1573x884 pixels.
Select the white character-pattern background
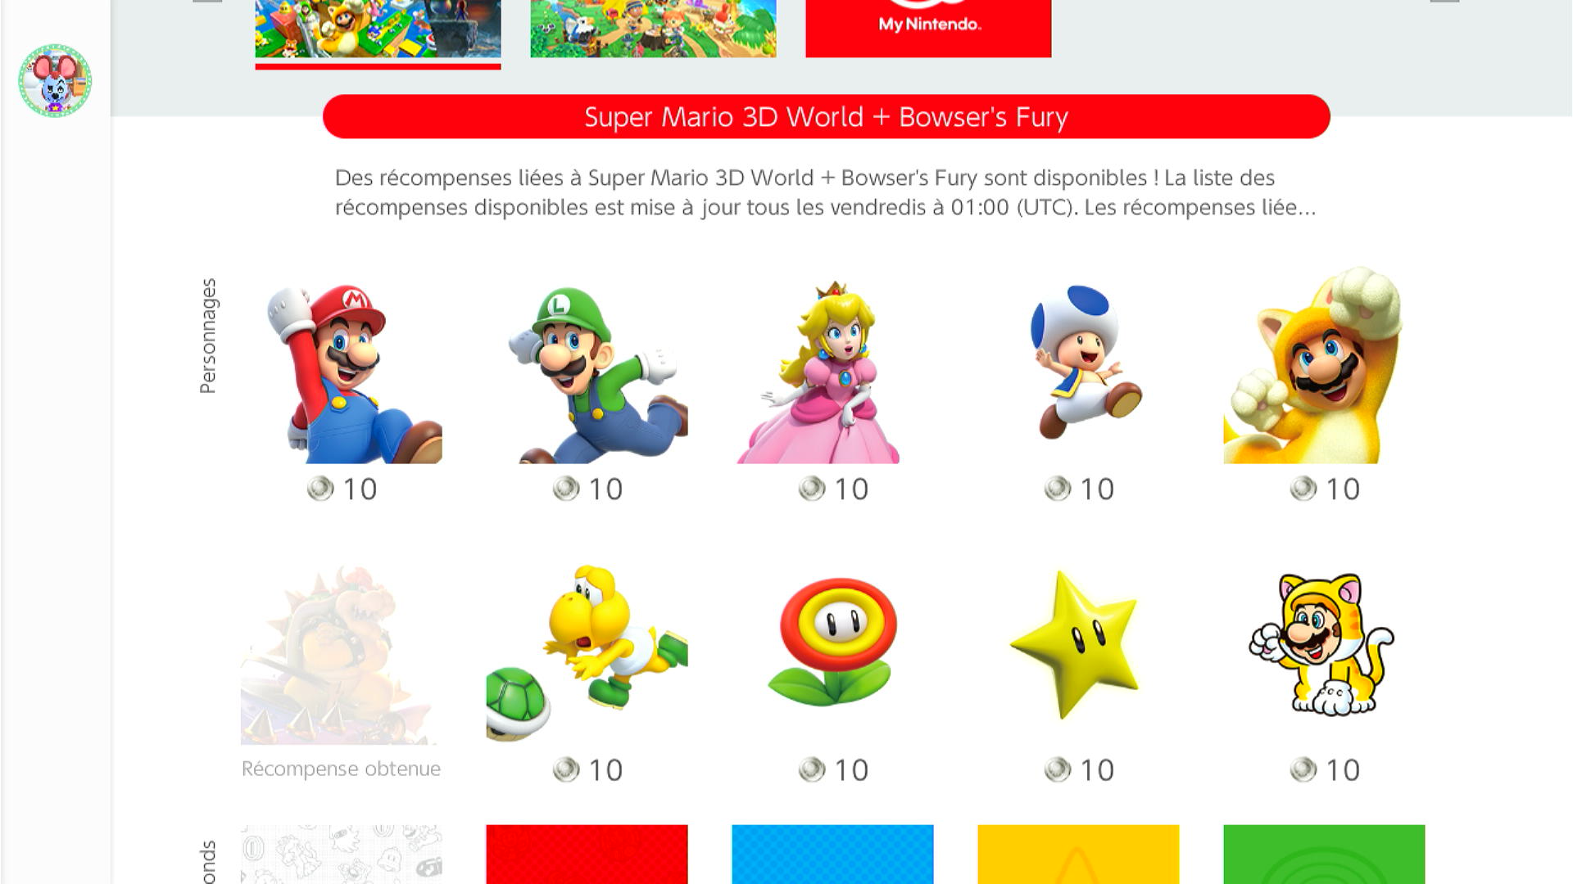[x=342, y=855]
